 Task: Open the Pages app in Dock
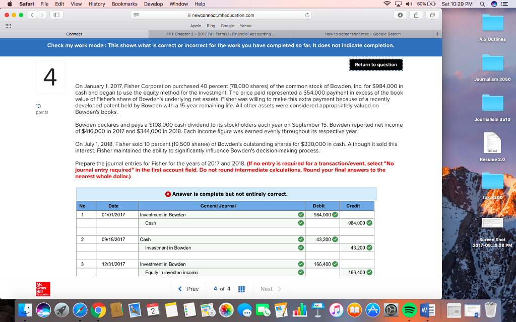[x=281, y=310]
